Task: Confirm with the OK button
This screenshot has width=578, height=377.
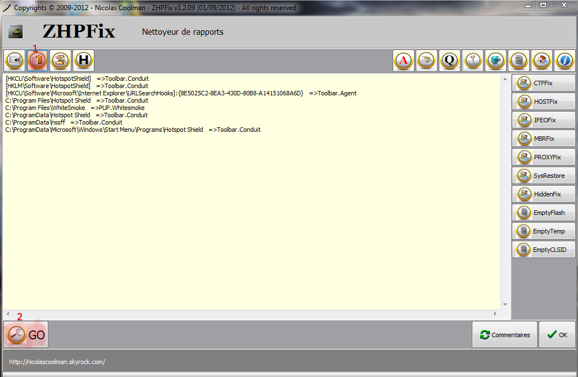Action: pos(557,335)
